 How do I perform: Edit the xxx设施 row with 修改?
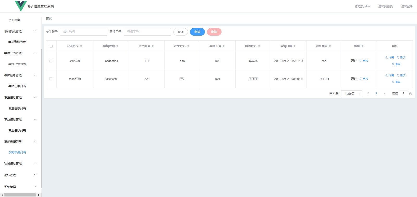tap(401, 58)
